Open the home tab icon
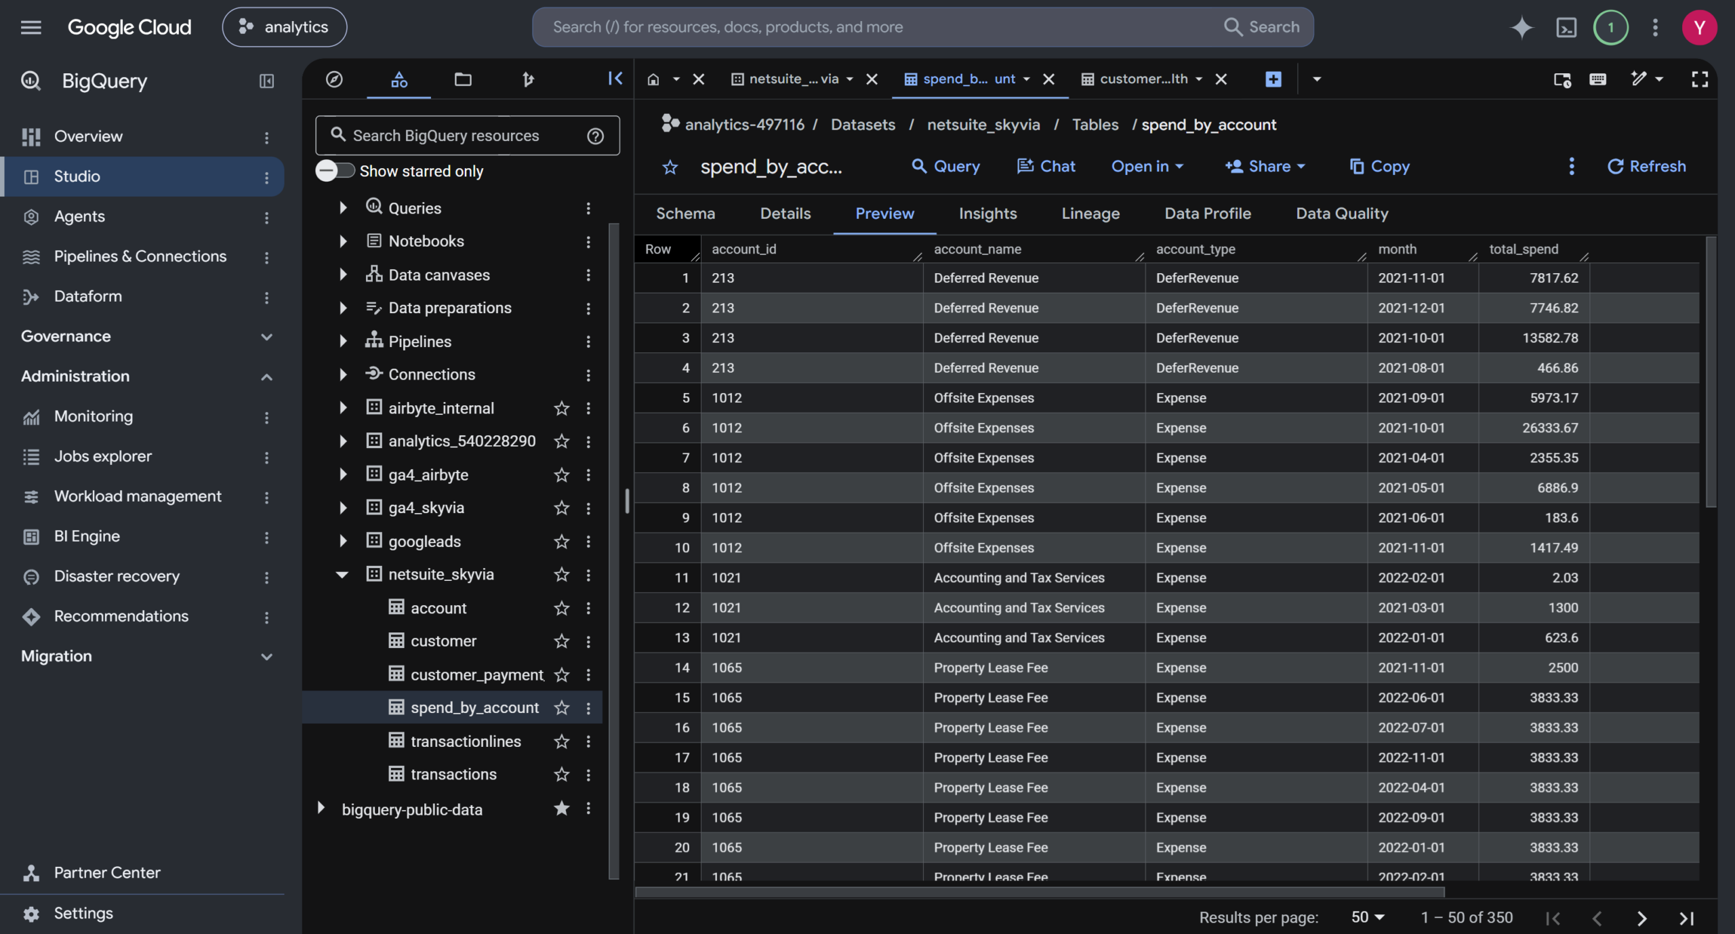 (653, 79)
